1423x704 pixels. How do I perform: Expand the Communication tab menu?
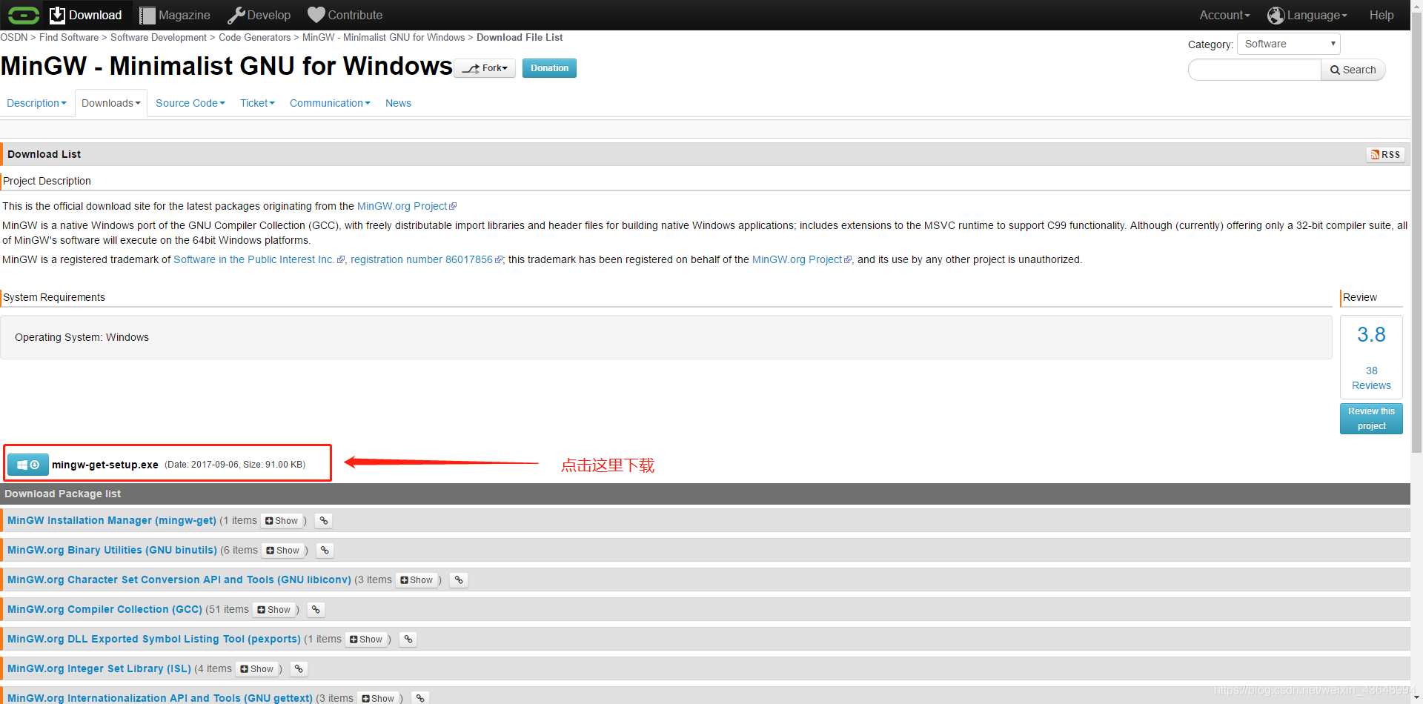point(330,103)
